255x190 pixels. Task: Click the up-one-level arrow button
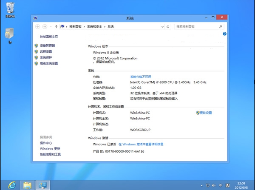coord(56,26)
